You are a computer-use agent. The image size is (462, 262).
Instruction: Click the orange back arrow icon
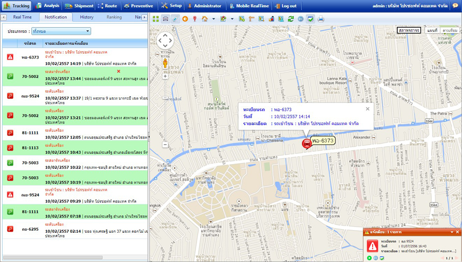[x=185, y=19]
